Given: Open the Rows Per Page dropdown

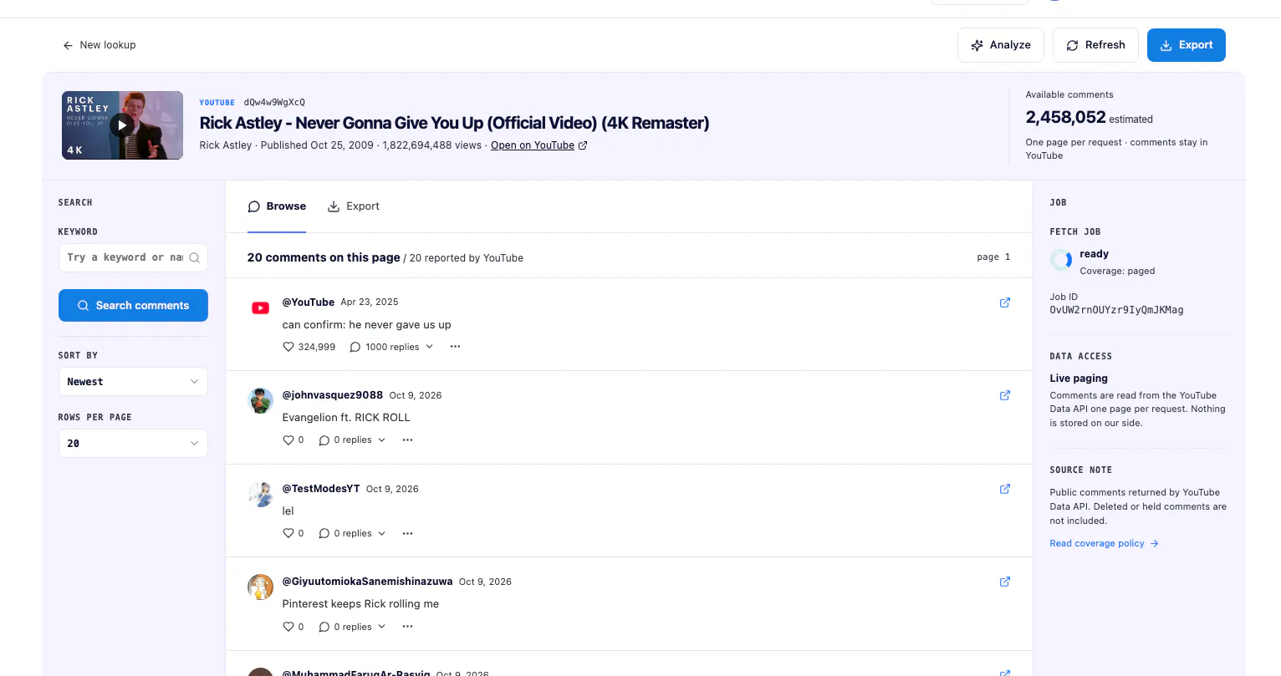Looking at the screenshot, I should point(133,444).
